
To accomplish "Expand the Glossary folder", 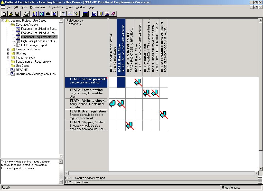I will [x=8, y=53].
